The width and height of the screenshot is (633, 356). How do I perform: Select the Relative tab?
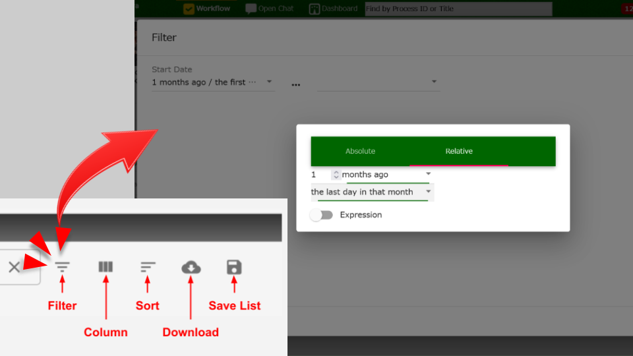coord(459,151)
